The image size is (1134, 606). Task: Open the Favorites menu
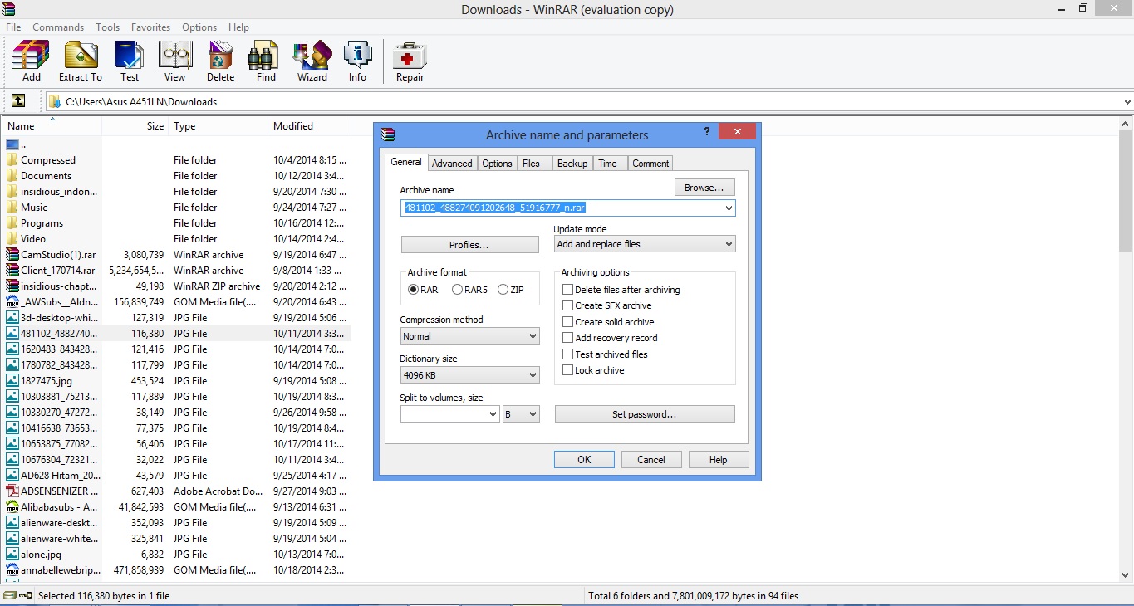click(150, 27)
